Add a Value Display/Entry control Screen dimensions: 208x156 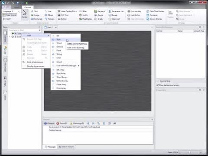tap(67, 11)
